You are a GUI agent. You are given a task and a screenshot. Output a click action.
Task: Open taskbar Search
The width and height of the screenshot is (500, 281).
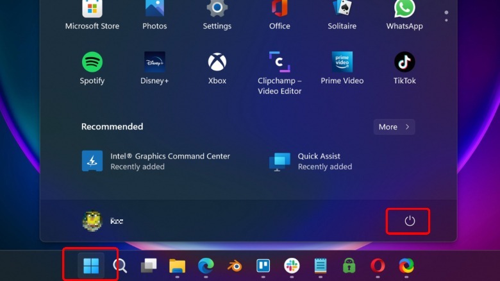click(x=120, y=266)
